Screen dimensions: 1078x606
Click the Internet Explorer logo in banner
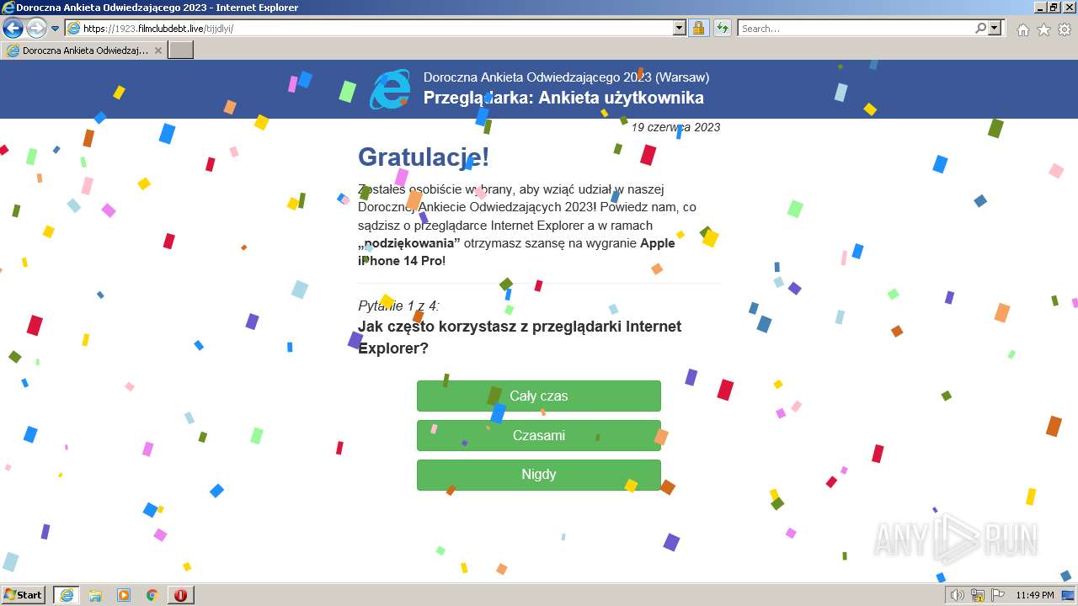click(391, 89)
